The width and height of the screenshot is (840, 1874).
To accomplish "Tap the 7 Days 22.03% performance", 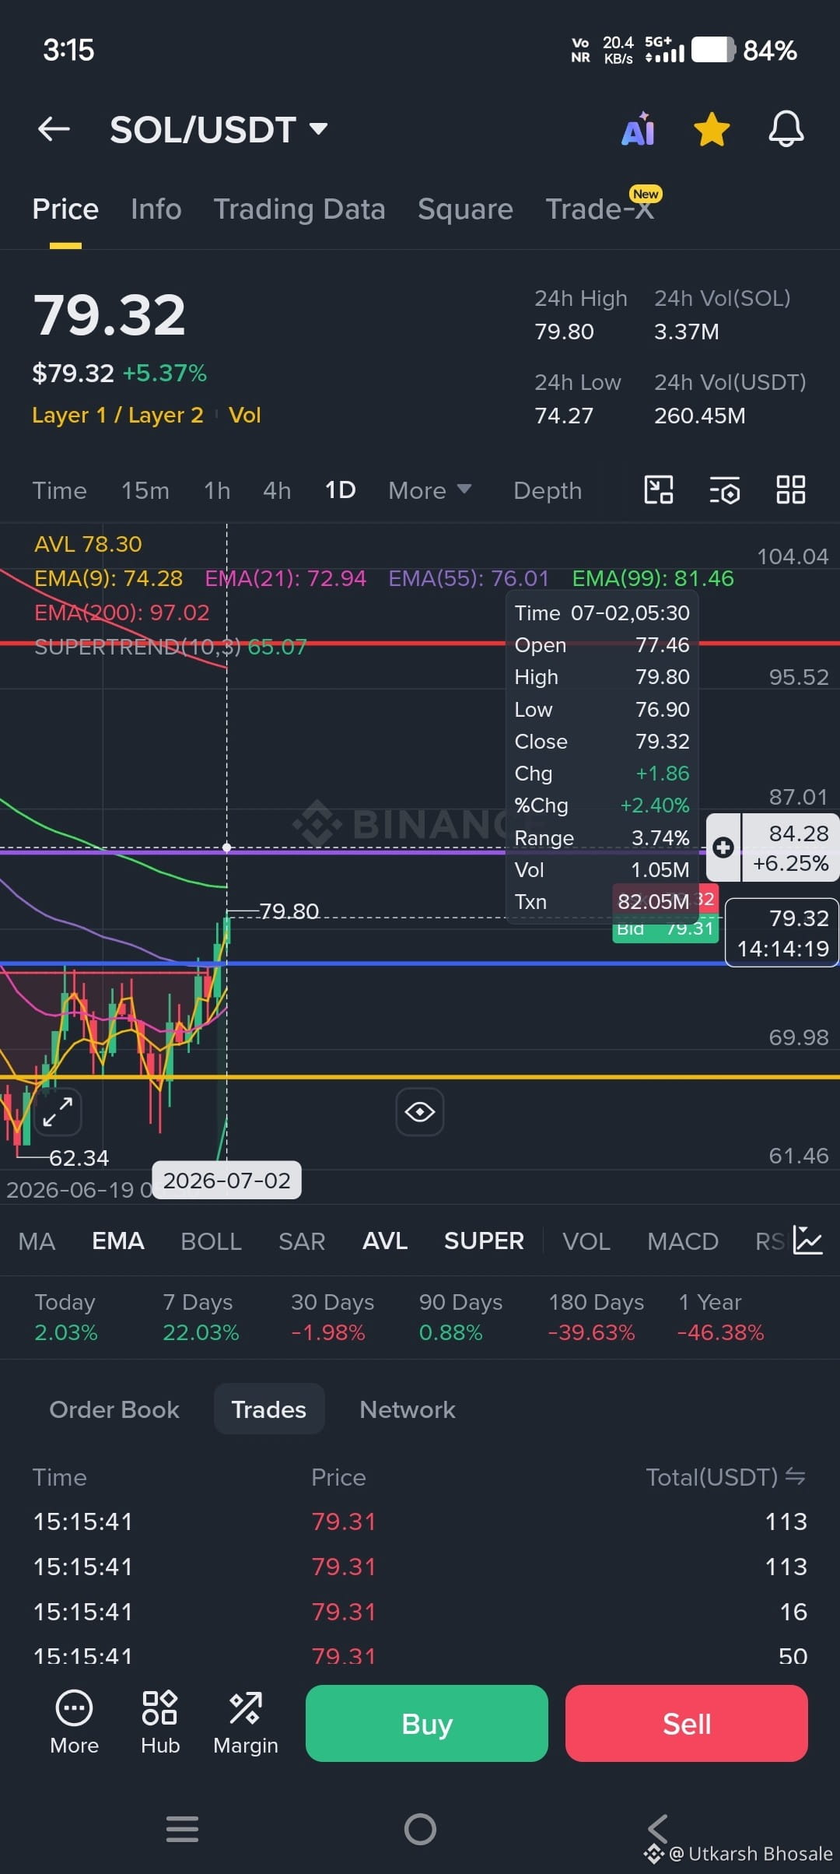I will click(201, 1318).
